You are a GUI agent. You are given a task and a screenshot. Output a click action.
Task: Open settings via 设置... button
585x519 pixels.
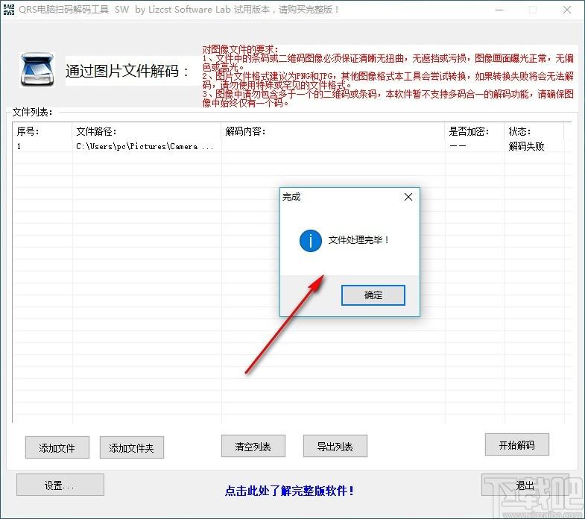click(x=60, y=485)
